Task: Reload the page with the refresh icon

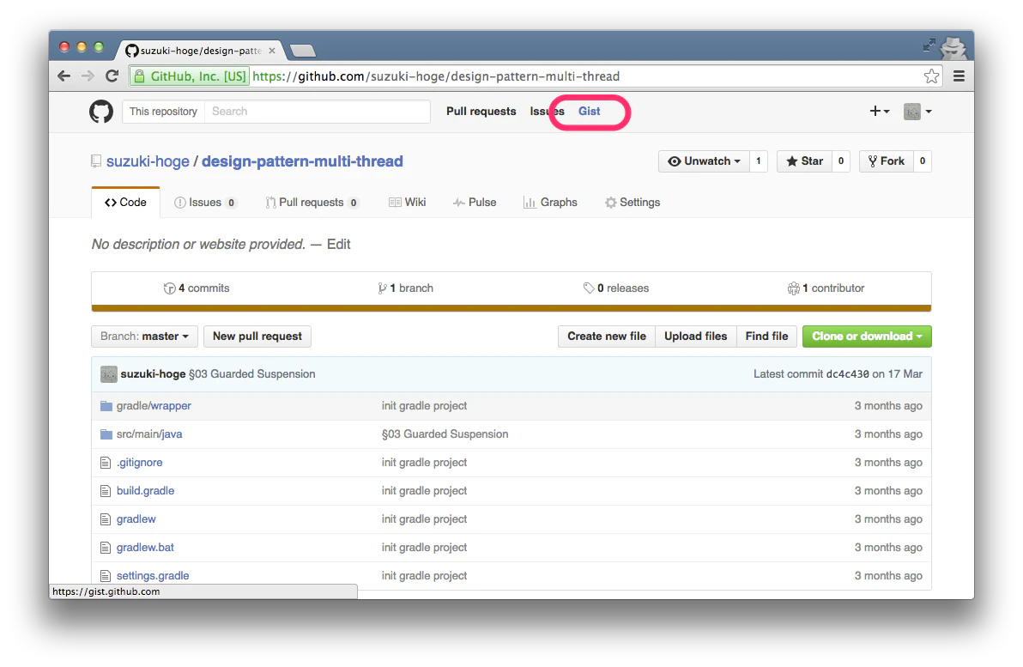Action: [112, 76]
